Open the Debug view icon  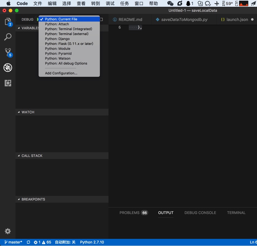pyautogui.click(x=8, y=68)
